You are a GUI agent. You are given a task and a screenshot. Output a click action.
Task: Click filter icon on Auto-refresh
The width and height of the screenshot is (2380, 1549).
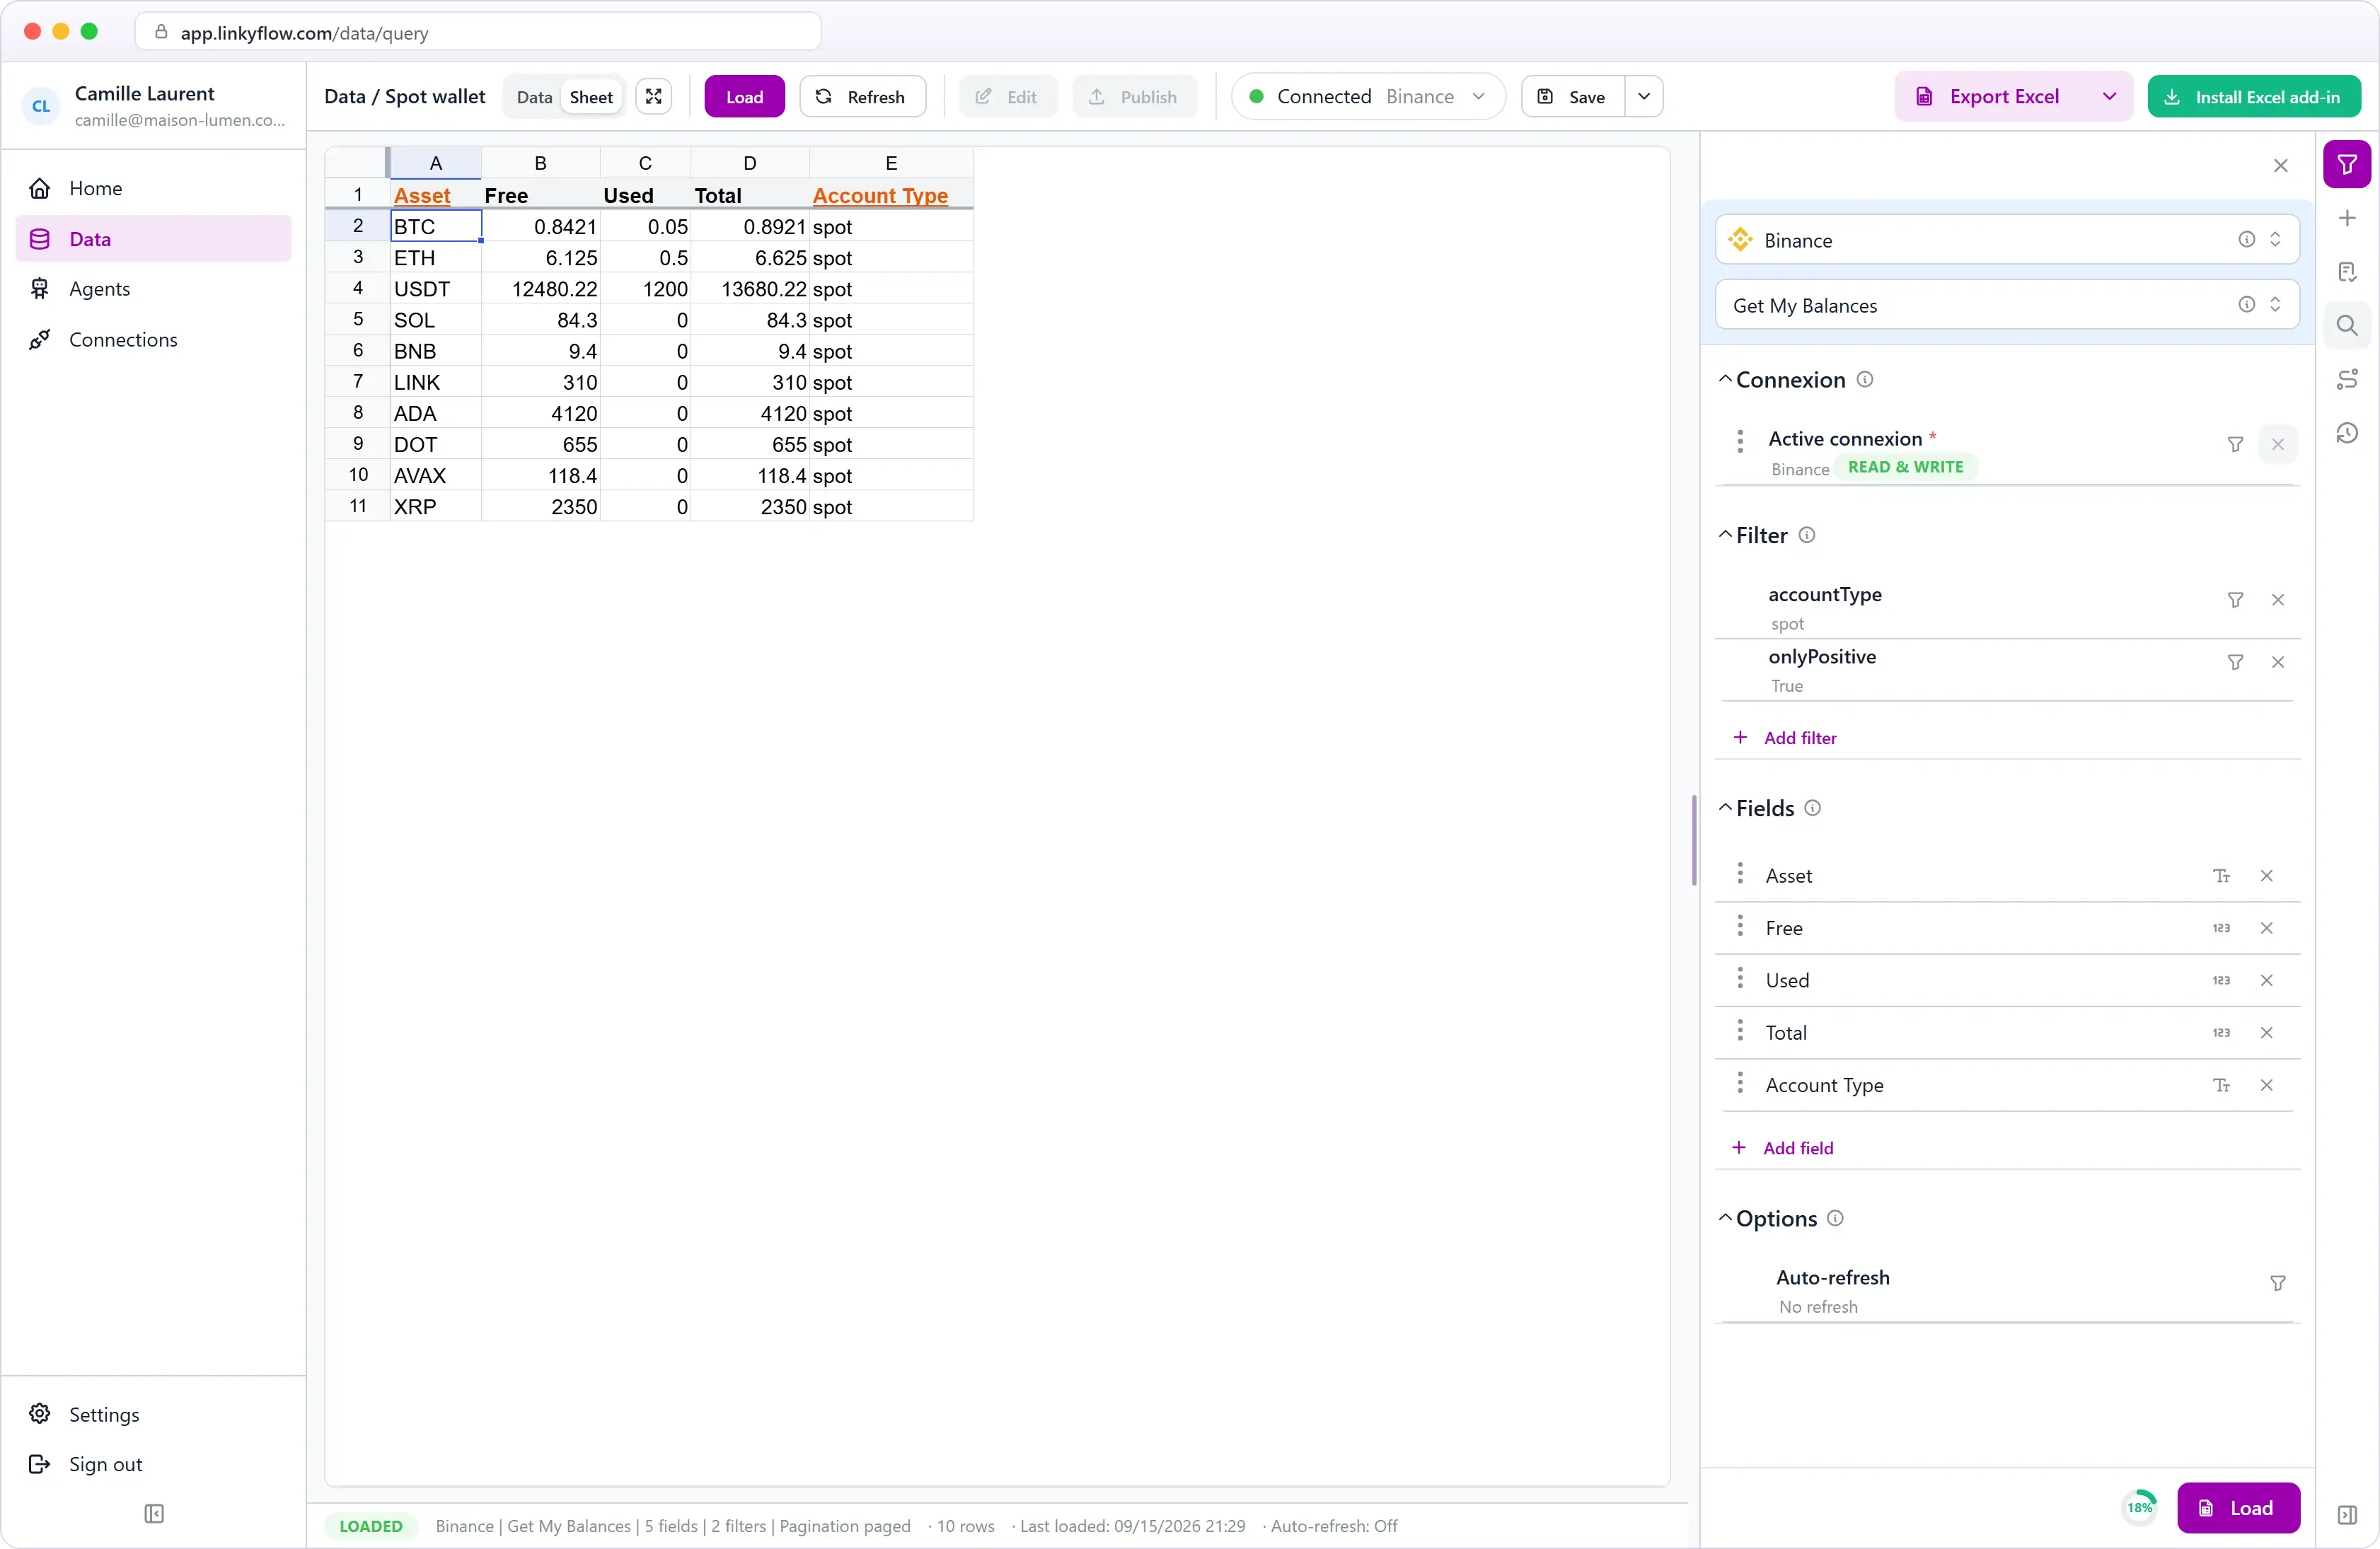pos(2277,1284)
